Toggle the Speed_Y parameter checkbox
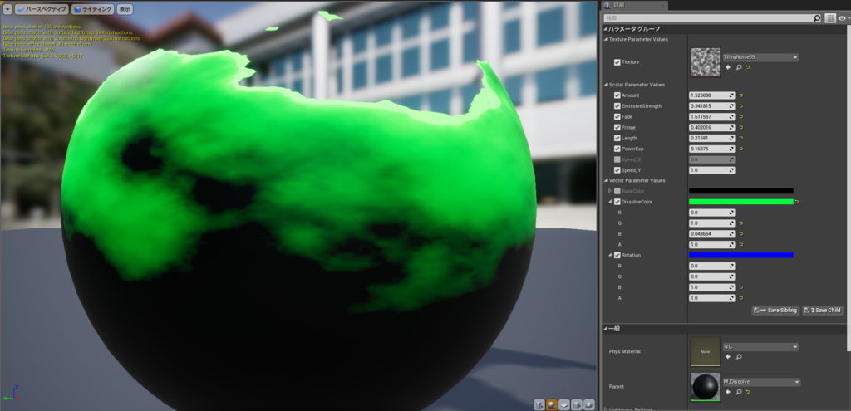851x411 pixels. coord(617,170)
